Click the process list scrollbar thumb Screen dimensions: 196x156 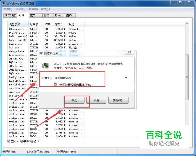187,77
